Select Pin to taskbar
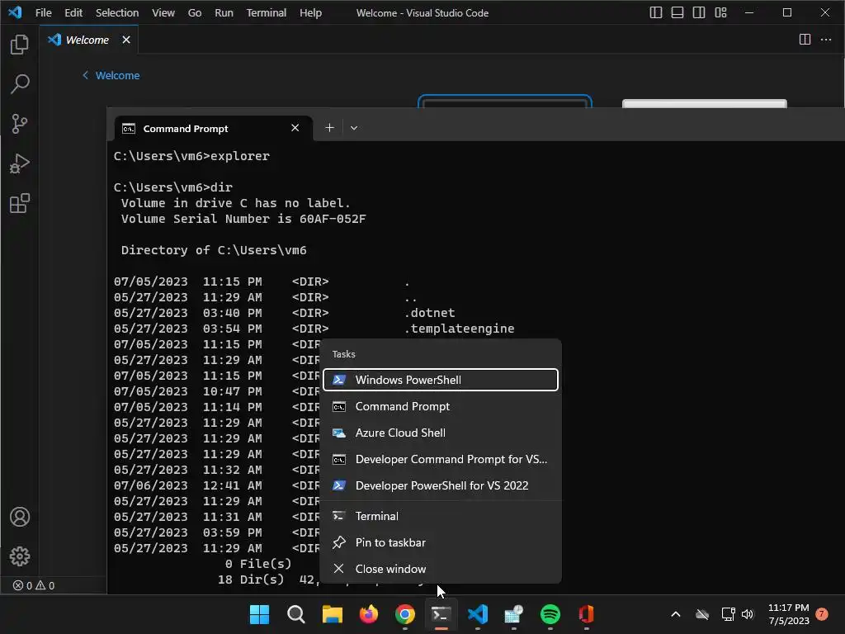Screen dimensions: 845x634 [x=441, y=542]
